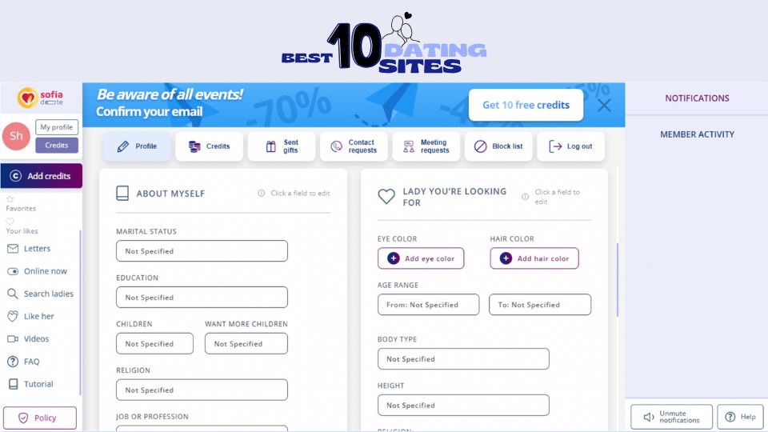The height and width of the screenshot is (432, 768).
Task: Click the Age Range From field
Action: tap(428, 305)
